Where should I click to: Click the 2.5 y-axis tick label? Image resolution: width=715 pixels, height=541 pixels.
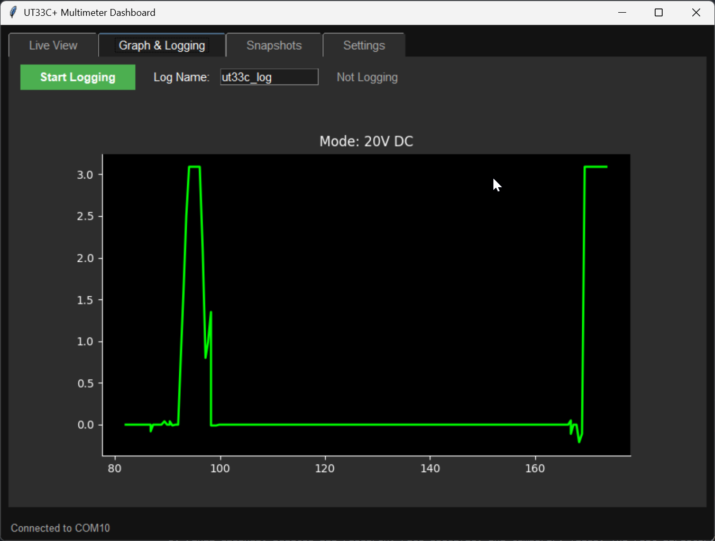coord(85,216)
